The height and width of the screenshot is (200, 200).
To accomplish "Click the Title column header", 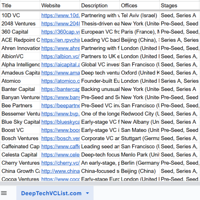I will (x=20, y=5).
